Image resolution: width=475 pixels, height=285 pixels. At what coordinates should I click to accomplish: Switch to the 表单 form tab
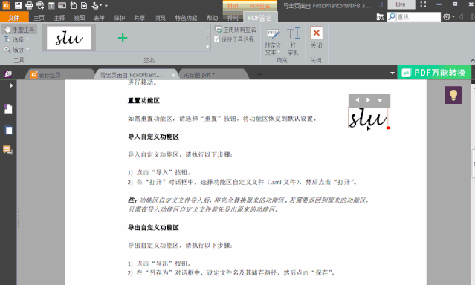[99, 18]
